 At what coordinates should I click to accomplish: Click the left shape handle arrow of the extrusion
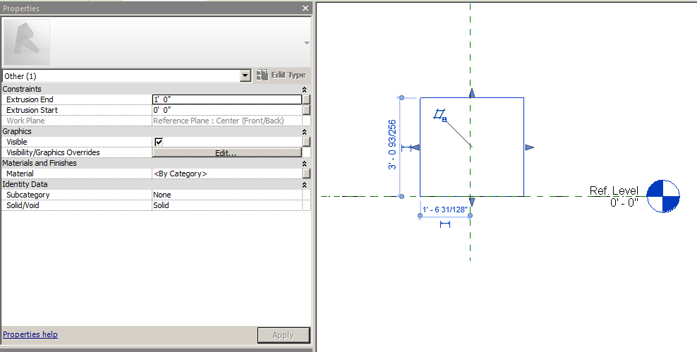click(x=414, y=147)
